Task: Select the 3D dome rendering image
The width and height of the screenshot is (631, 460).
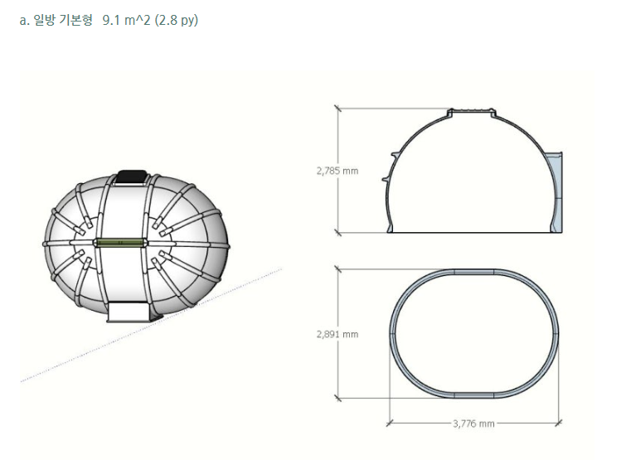Action: point(136,246)
